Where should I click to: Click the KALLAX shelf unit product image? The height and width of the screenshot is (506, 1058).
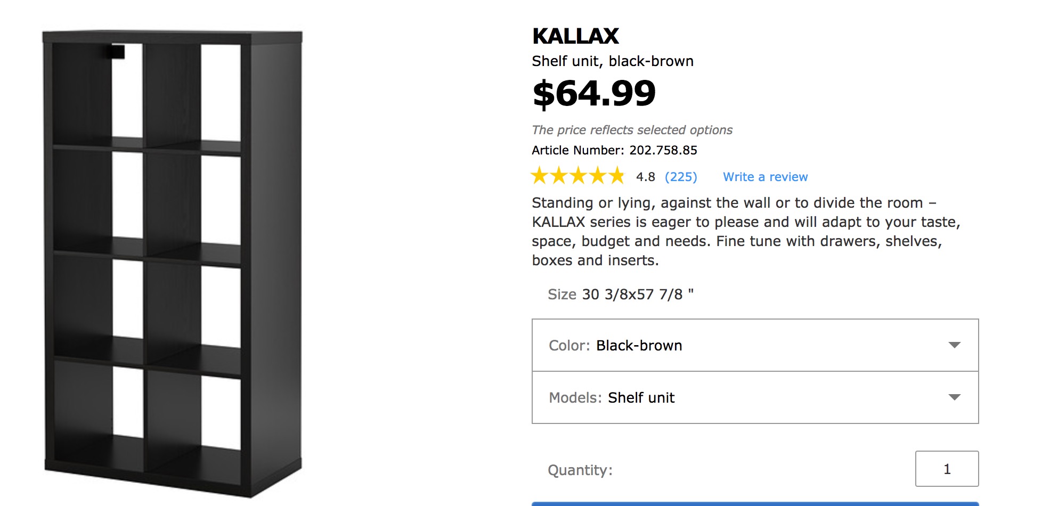pos(173,264)
